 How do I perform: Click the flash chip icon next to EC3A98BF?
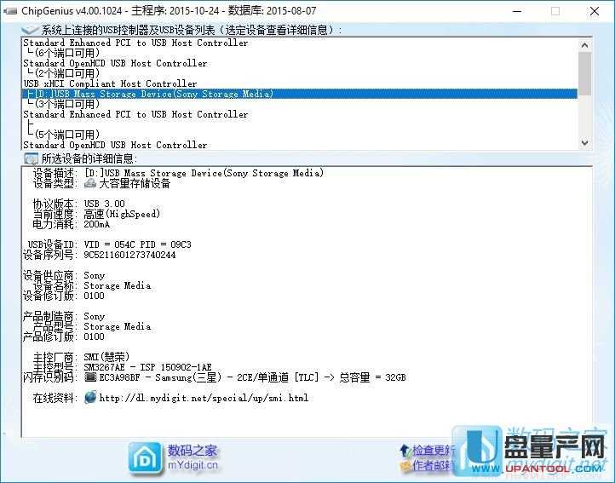tap(90, 377)
